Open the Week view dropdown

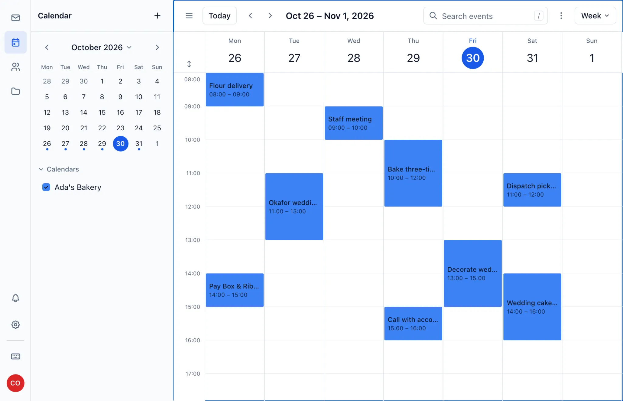click(x=595, y=16)
